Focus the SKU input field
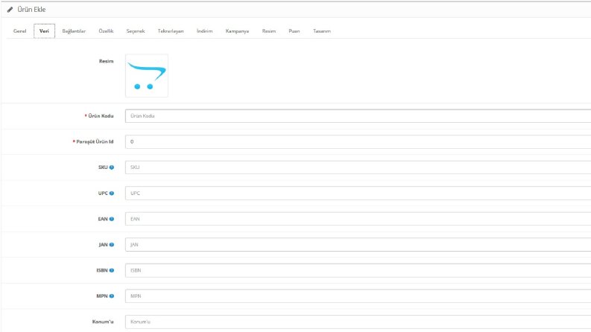This screenshot has height=332, width=591. click(358, 167)
